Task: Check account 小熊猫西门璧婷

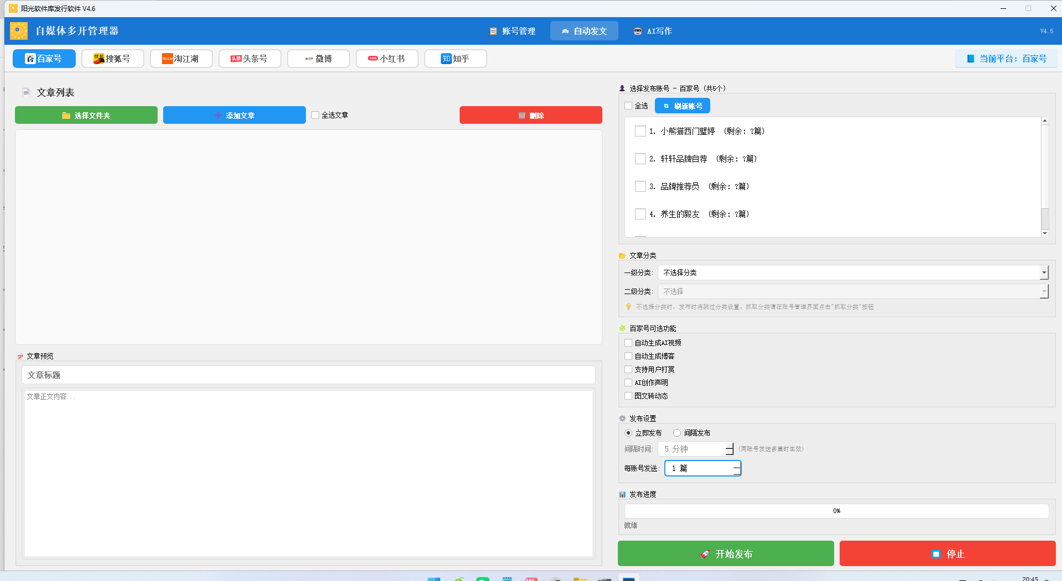Action: pos(641,131)
